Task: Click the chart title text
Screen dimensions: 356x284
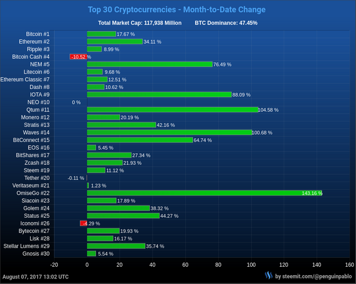Action: [x=177, y=9]
